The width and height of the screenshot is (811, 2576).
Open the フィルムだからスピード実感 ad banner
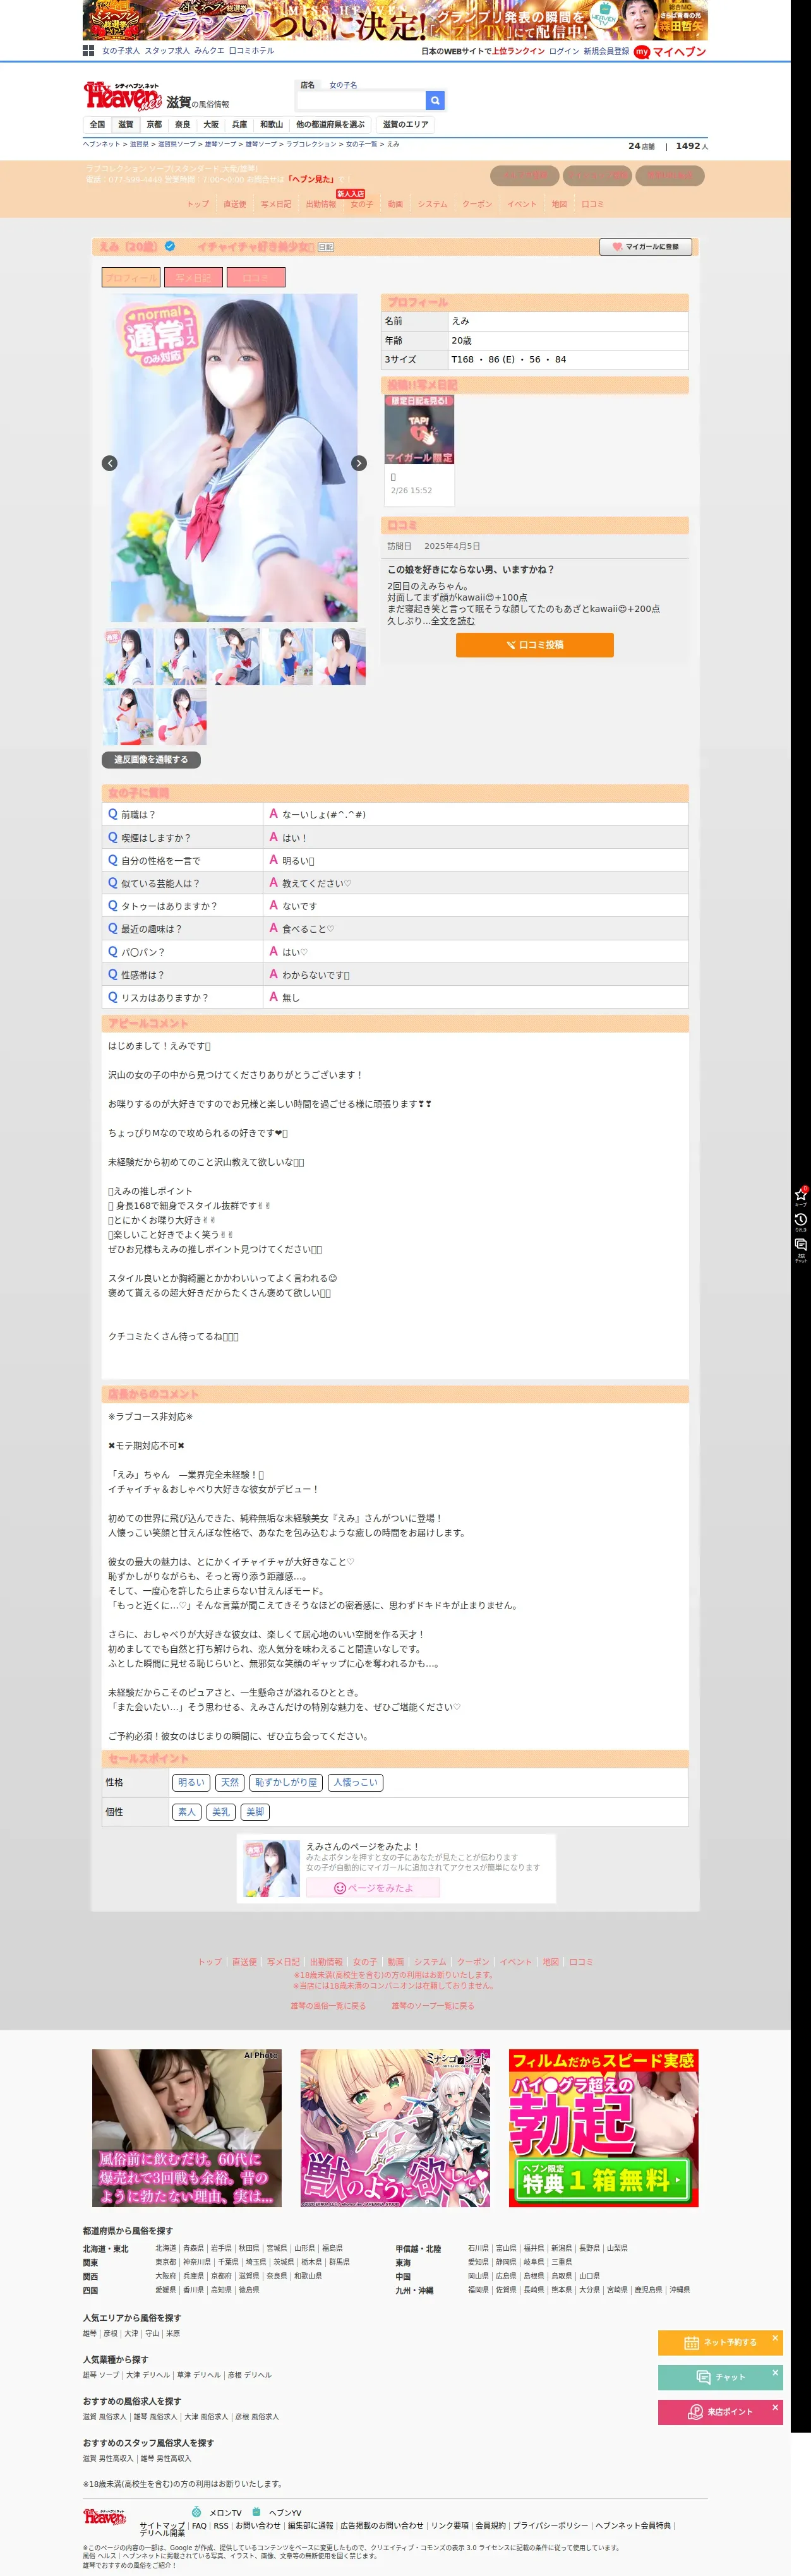pyautogui.click(x=604, y=2128)
